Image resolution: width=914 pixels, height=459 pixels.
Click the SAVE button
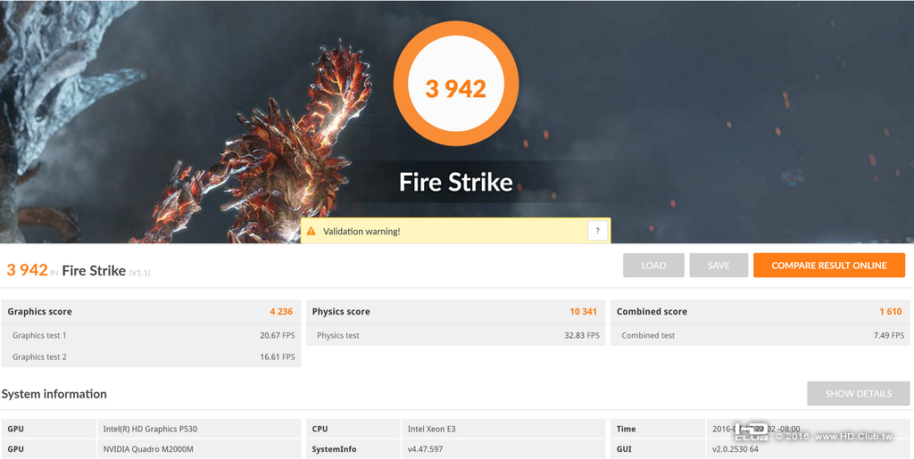719,266
